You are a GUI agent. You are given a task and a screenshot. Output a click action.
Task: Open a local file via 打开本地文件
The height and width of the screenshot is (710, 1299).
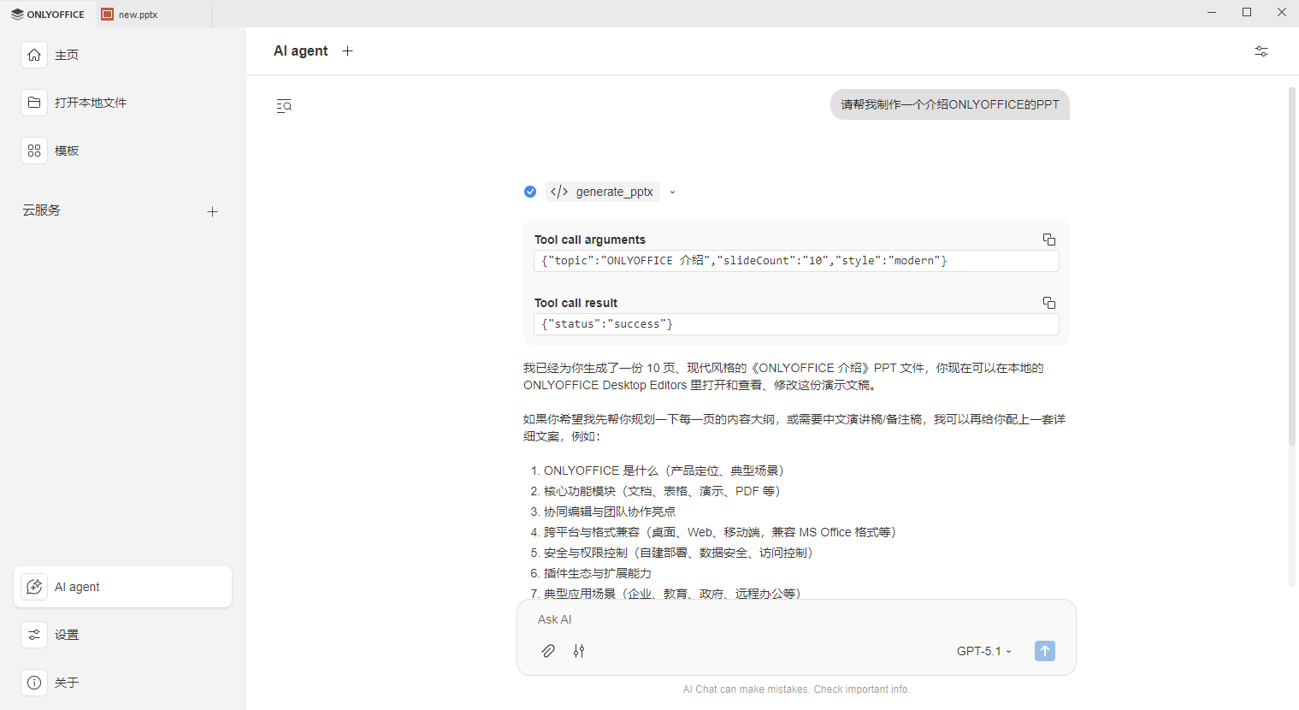pos(34,103)
